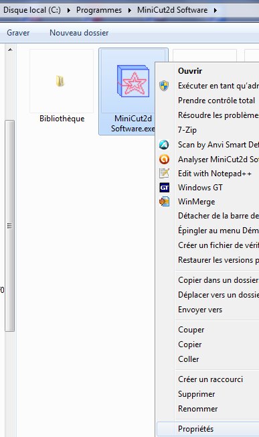This screenshot has height=437, width=259.
Task: Click the Graver toolbar button
Action: 18,33
